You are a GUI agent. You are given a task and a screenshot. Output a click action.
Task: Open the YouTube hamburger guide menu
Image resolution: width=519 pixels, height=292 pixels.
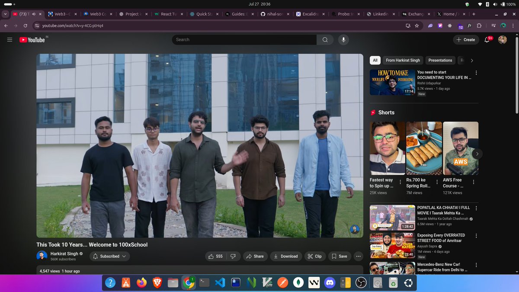[x=10, y=40]
